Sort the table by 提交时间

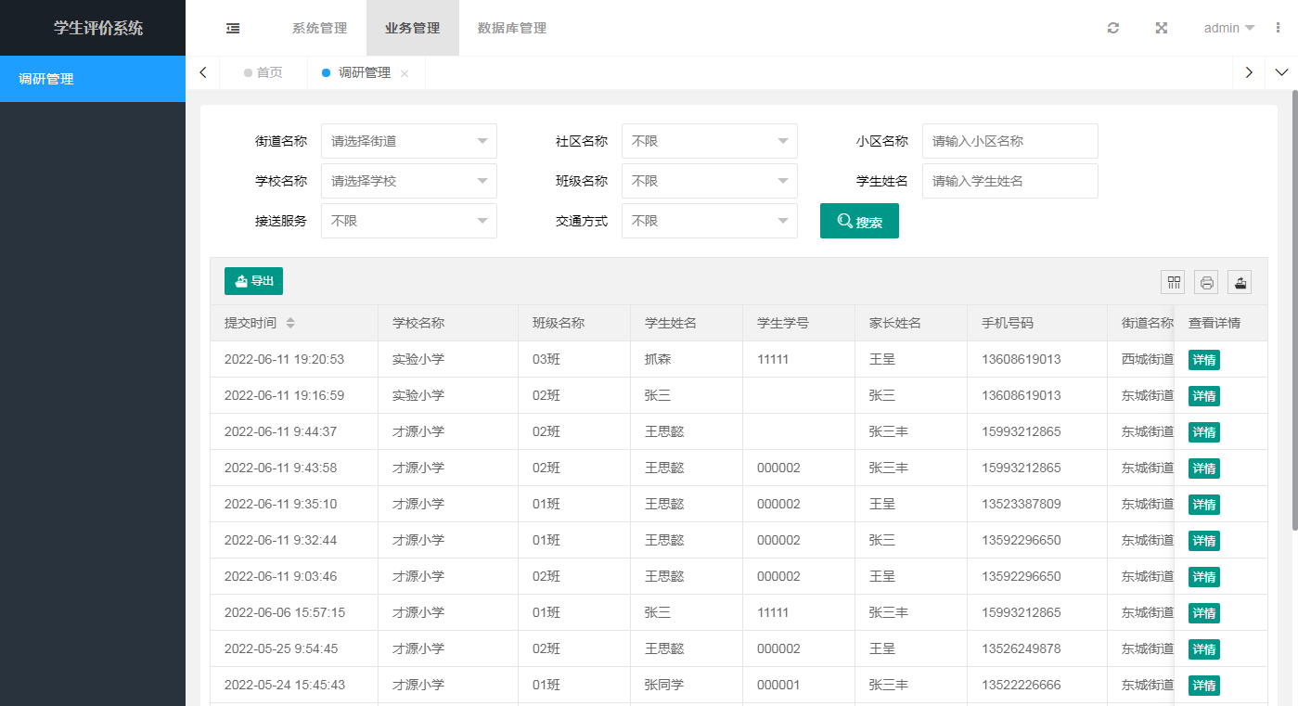[290, 323]
